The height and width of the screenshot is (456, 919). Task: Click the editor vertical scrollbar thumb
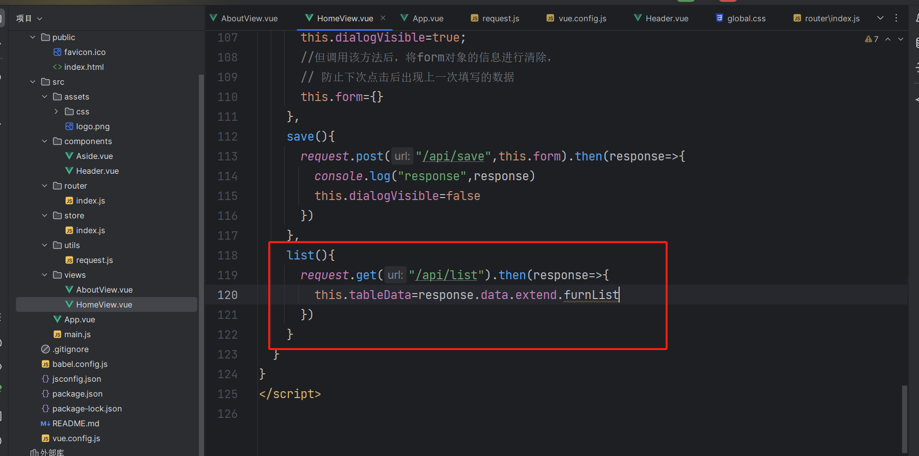pyautogui.click(x=905, y=419)
